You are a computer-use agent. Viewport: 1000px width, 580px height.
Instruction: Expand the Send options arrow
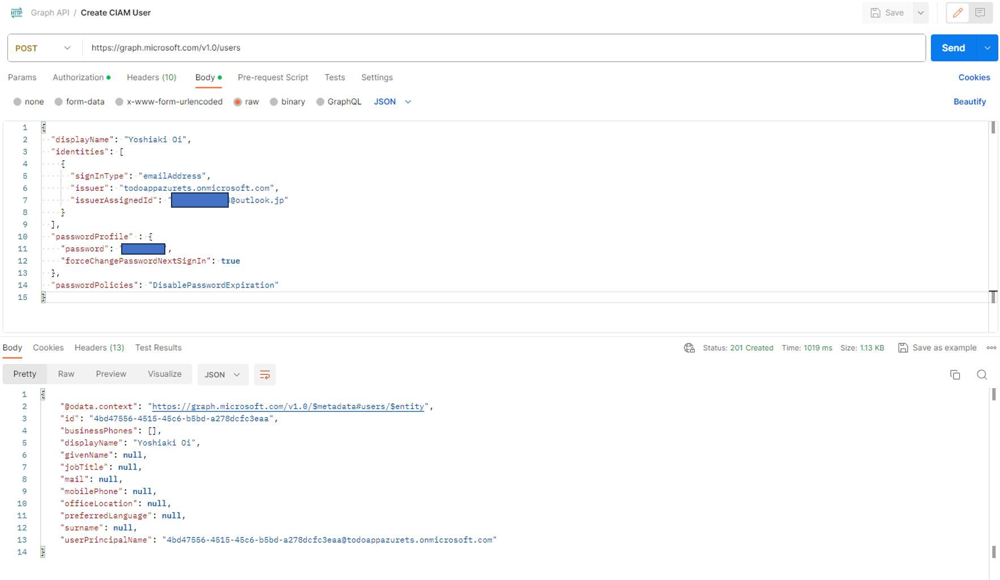pyautogui.click(x=988, y=48)
